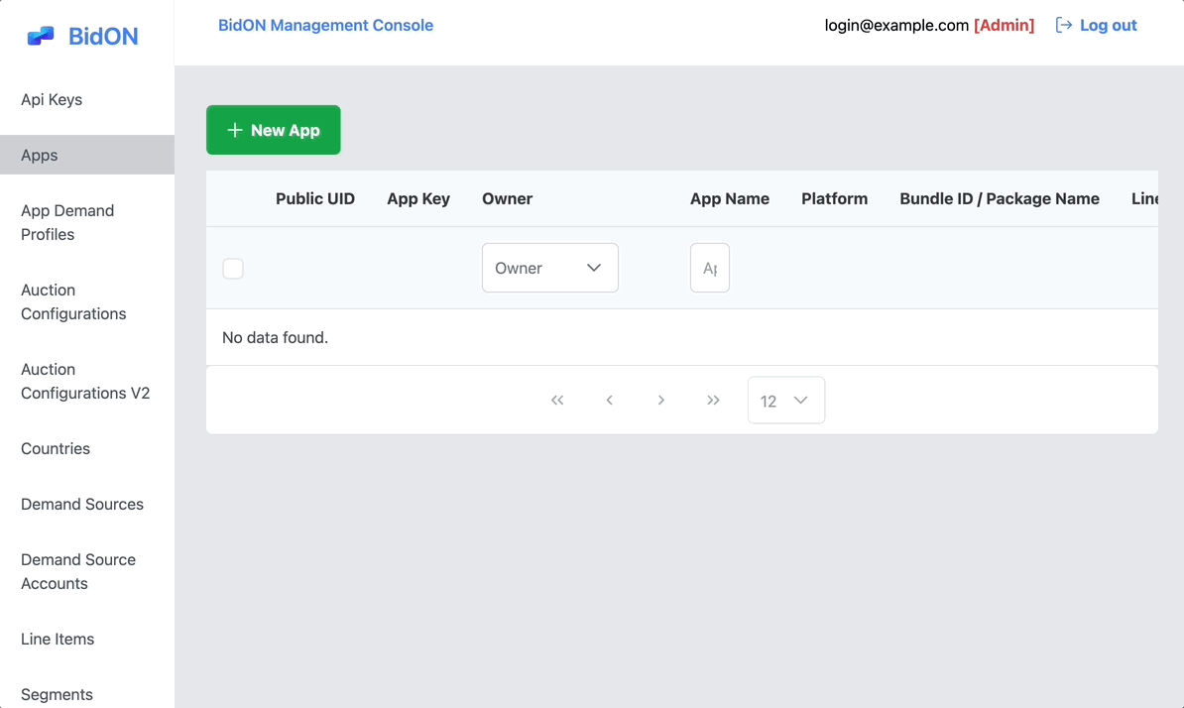This screenshot has height=708, width=1184.
Task: Select Demand Sources in the sidebar
Action: (x=81, y=504)
